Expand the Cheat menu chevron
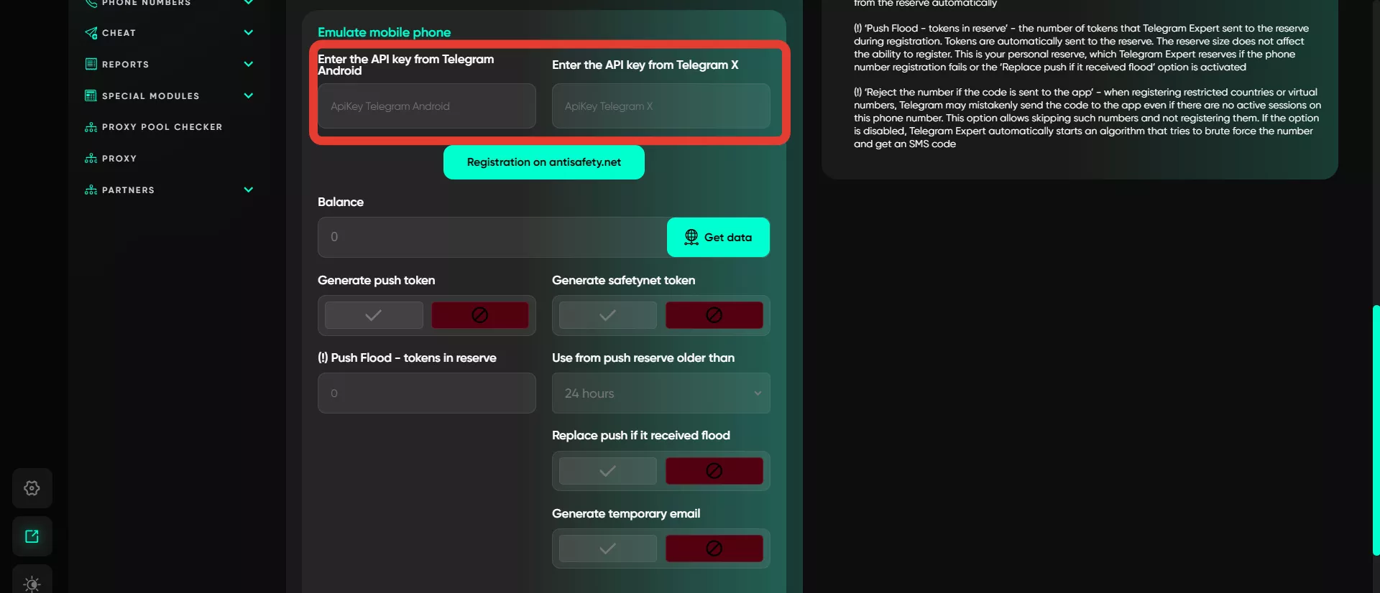This screenshot has width=1380, height=593. point(249,32)
